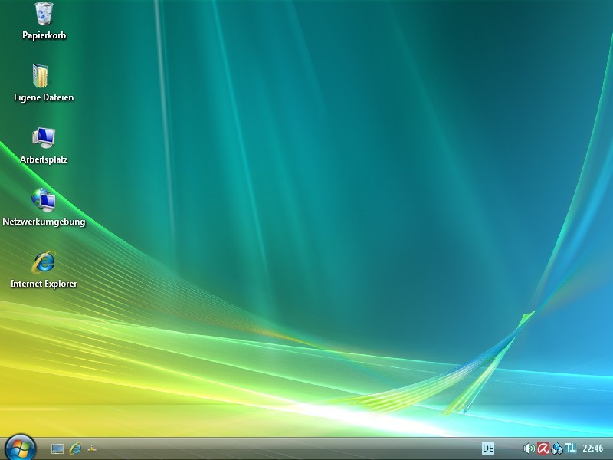
Task: Click the TL tray icon
Action: 570,449
